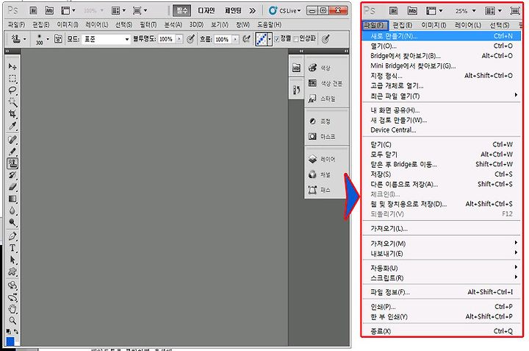Select the Custom Shape tool
The height and width of the screenshot is (351, 529).
[12, 272]
